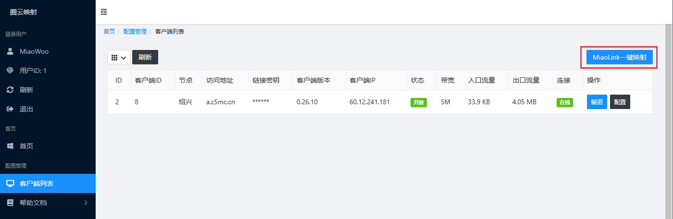The height and width of the screenshot is (219, 673).
Task: Click the user avatar icon beside MiaoWoo
Action: [10, 51]
